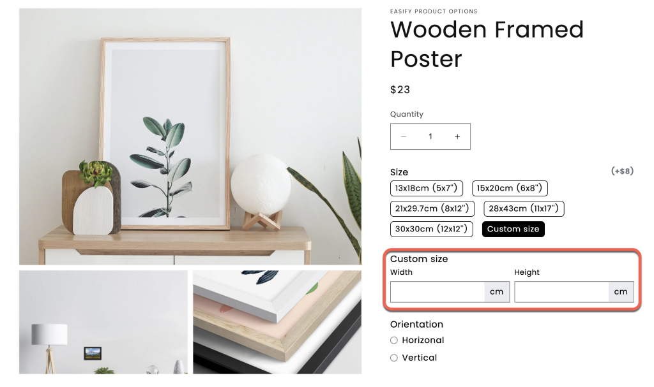Open the stacked frames corner thumbnail
The image size is (654, 387).
click(277, 322)
